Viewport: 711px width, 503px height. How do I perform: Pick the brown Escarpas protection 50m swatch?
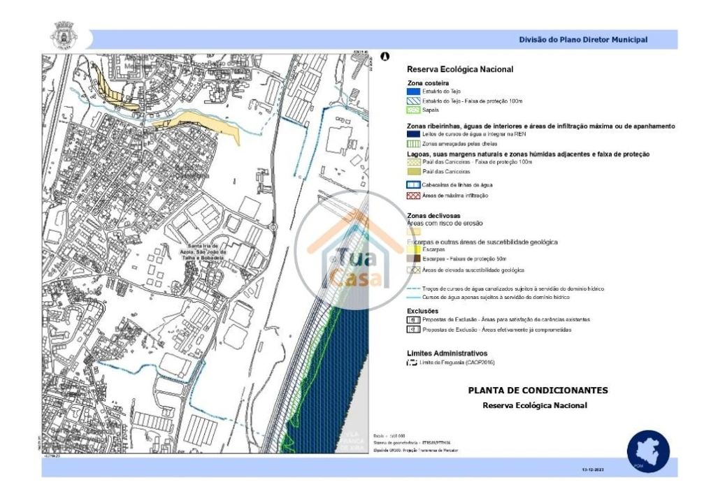pos(414,258)
